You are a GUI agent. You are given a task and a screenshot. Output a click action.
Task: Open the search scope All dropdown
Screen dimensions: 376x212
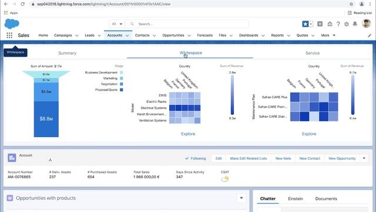(x=117, y=24)
